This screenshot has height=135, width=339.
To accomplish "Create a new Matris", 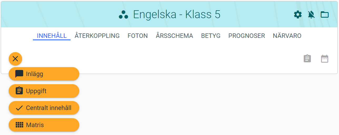I will point(44,125).
